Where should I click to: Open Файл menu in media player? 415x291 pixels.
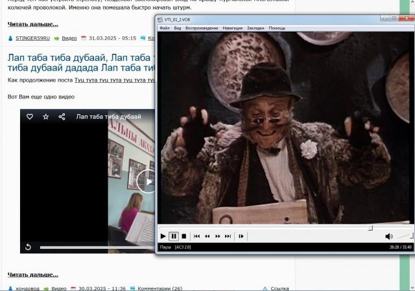coord(165,28)
